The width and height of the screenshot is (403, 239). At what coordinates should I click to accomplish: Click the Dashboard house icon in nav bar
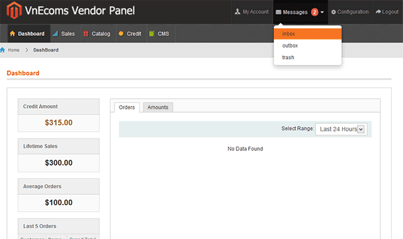(x=13, y=33)
